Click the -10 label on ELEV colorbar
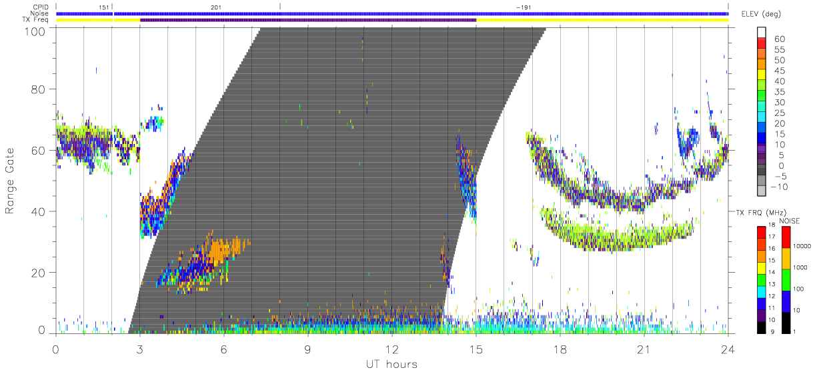Viewport: 819px width, 378px height. [x=778, y=187]
